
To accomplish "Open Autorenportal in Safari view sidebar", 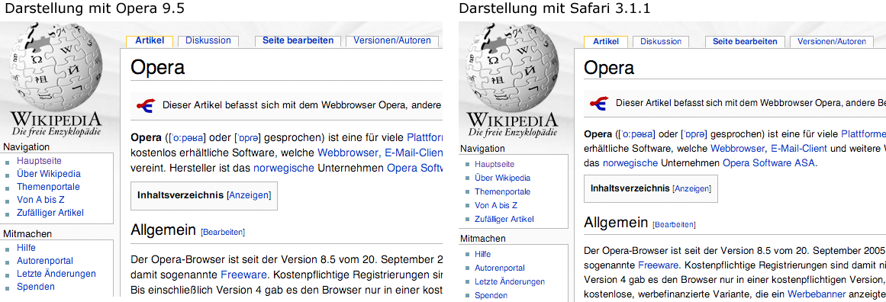I will tap(500, 268).
